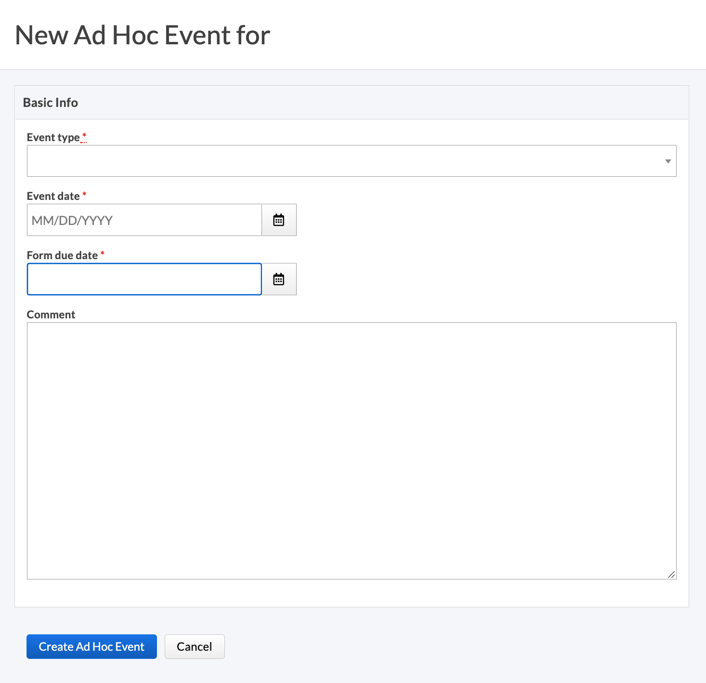Open the Form due date calendar picker
Screen dimensions: 706x683
[x=279, y=279]
